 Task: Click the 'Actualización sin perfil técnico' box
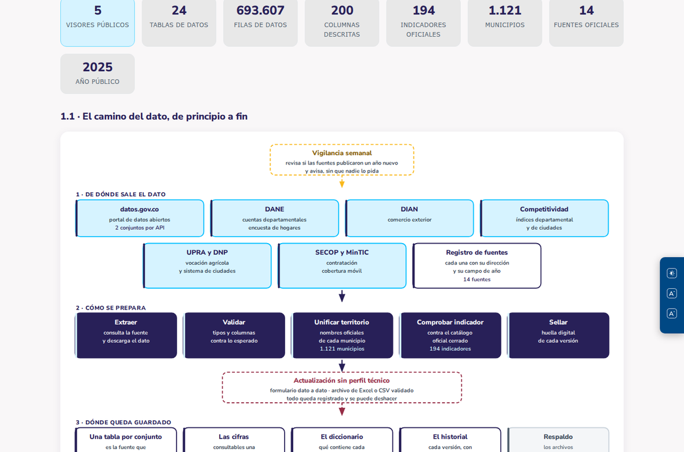click(x=342, y=388)
